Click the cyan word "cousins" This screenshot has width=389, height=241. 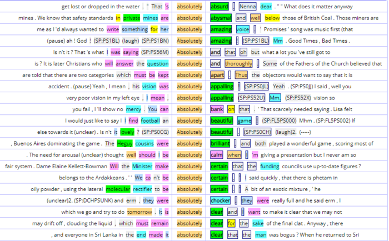tap(144, 144)
